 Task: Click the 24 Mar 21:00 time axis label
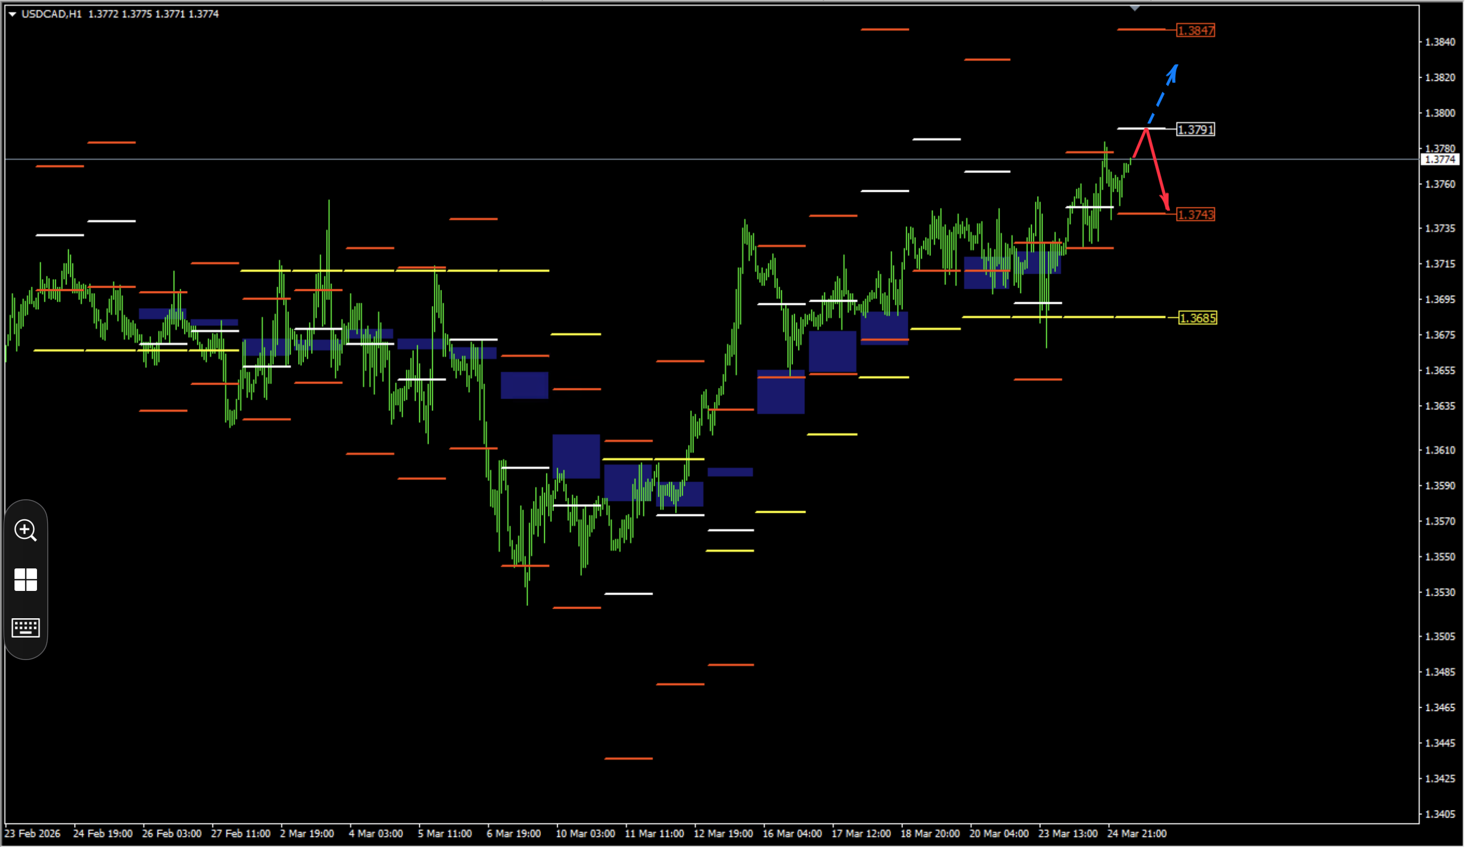point(1137,834)
